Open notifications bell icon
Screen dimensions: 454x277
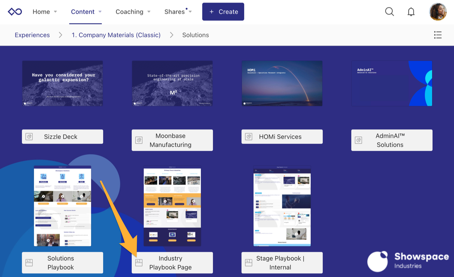411,12
